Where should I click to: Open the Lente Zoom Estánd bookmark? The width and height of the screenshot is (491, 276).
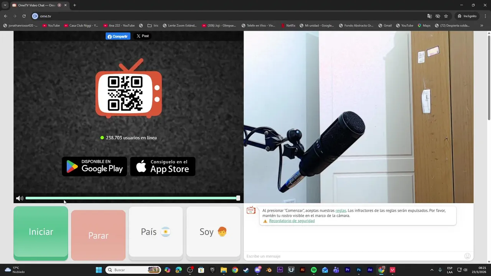click(180, 26)
